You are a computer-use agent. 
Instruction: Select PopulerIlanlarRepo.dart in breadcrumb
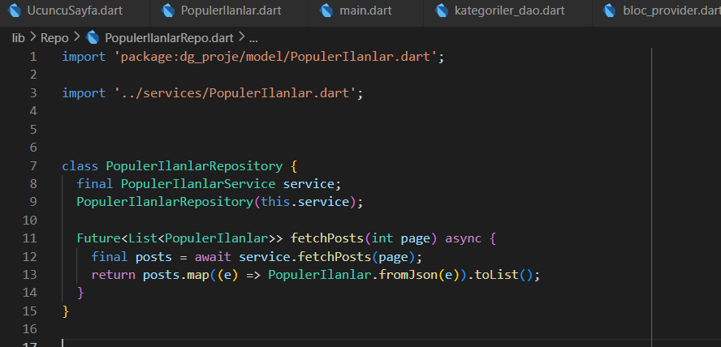tap(169, 38)
